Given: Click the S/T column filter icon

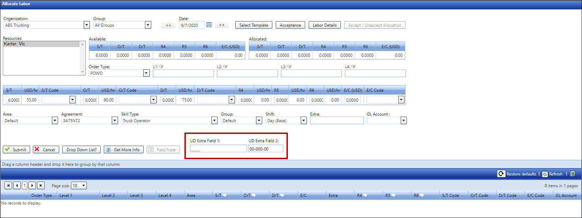Looking at the screenshot, I should tap(225, 196).
